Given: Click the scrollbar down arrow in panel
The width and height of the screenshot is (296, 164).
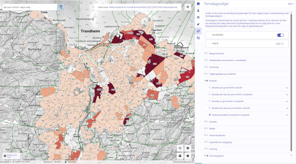Looking at the screenshot, I should click(x=291, y=155).
